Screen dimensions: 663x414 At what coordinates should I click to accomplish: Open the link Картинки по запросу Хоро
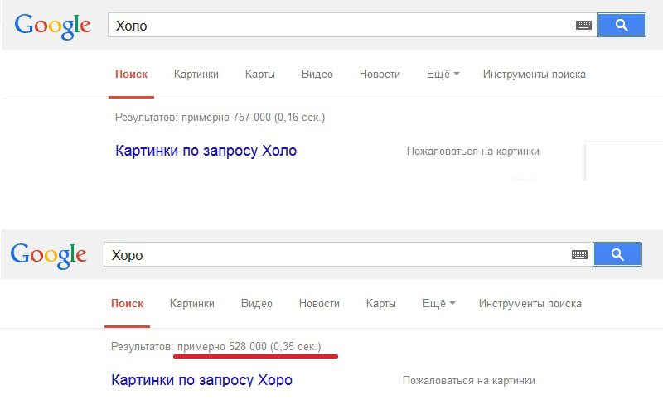click(201, 380)
